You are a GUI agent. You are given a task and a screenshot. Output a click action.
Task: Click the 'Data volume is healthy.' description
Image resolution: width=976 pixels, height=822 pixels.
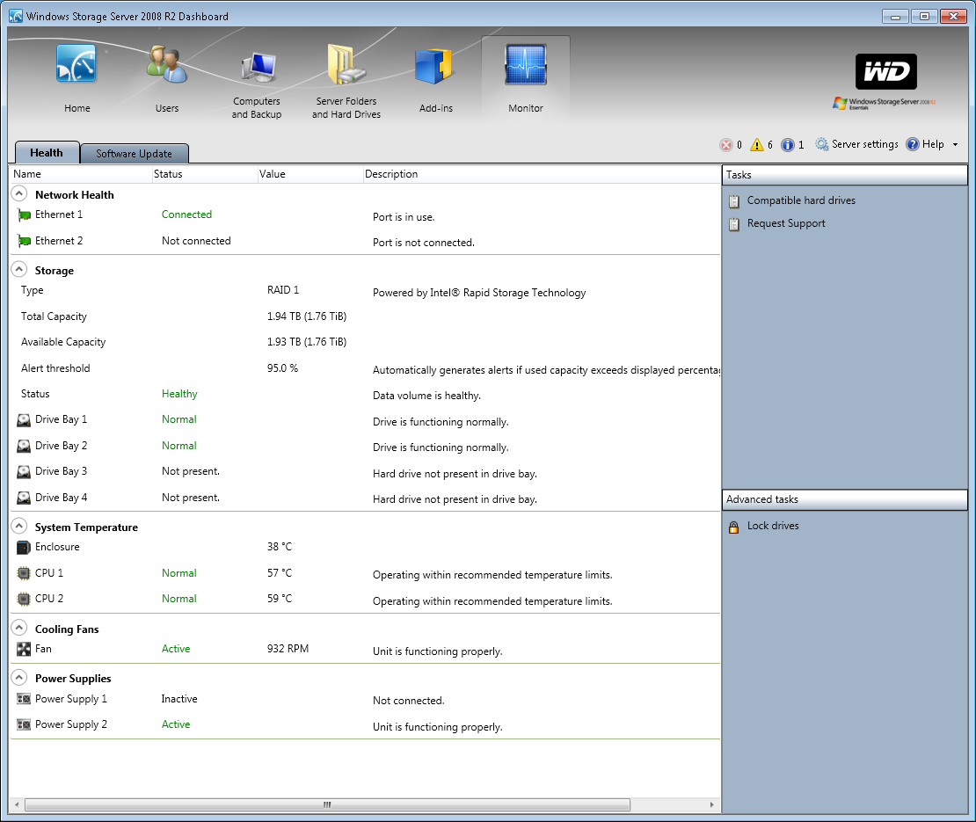pyautogui.click(x=426, y=396)
